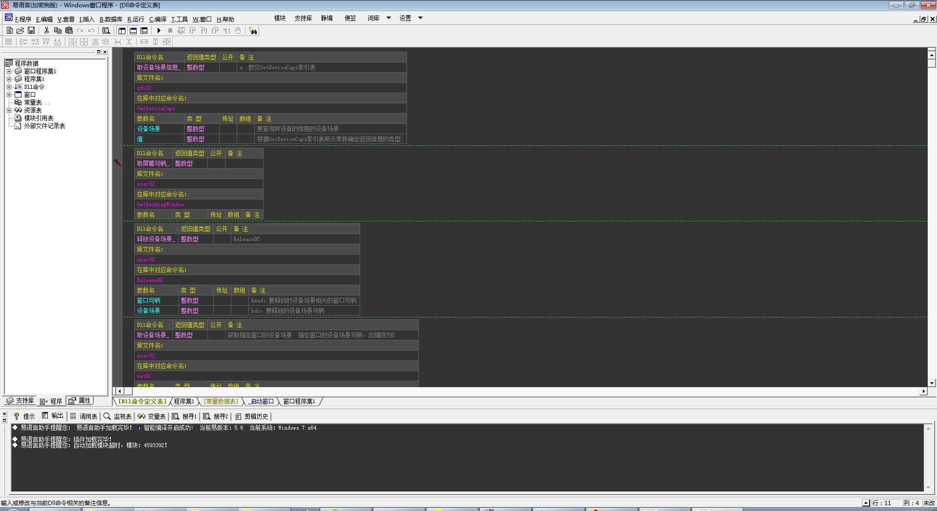Screen dimensions: 937x511
Task: Click the Redo arrow icon
Action: coord(80,30)
